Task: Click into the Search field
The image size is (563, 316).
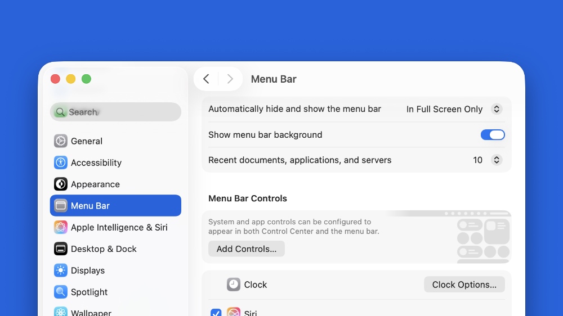Action: click(115, 112)
